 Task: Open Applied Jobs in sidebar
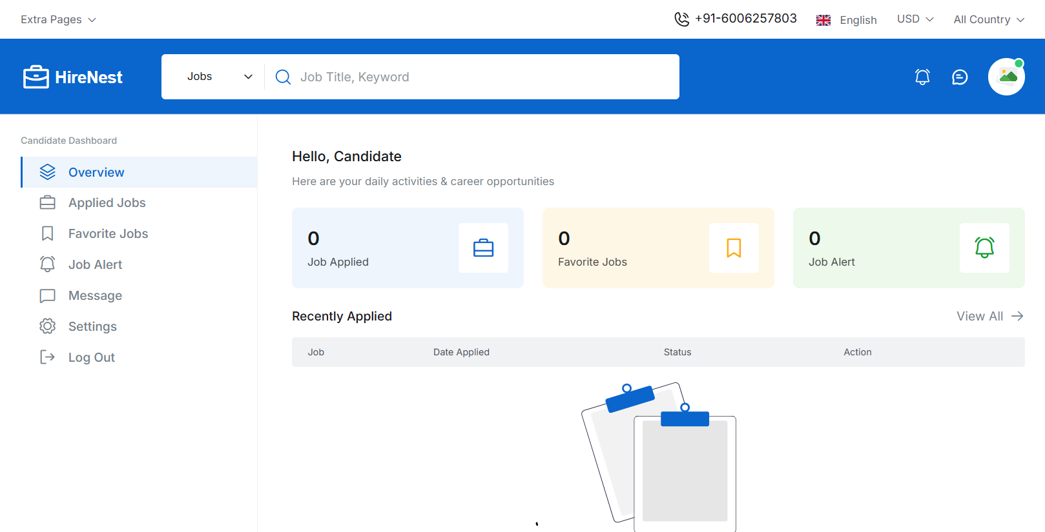pos(107,202)
